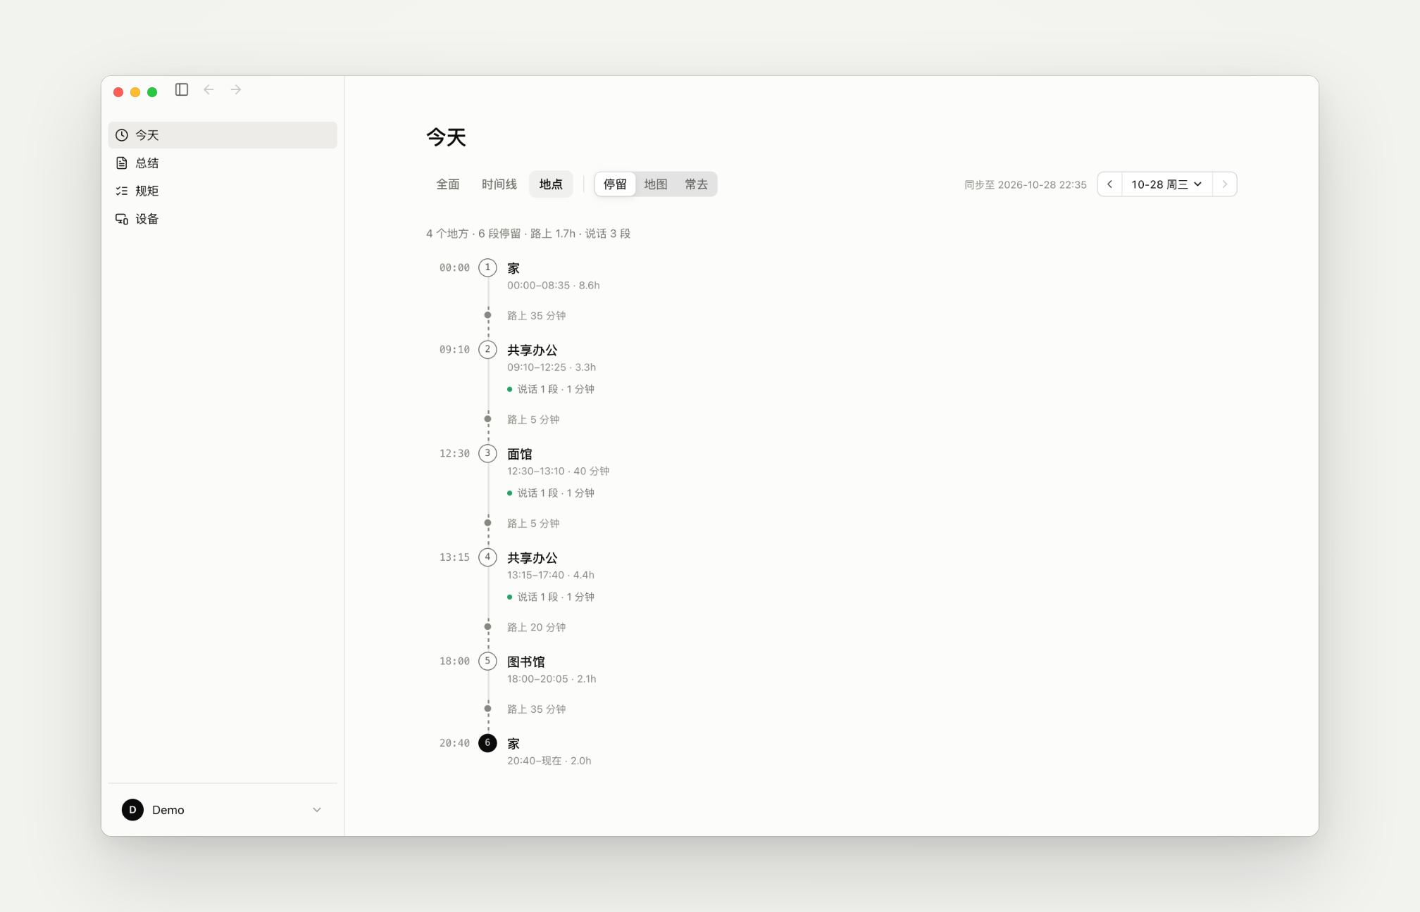Switch to 地图 segment view
The image size is (1420, 912).
pyautogui.click(x=656, y=184)
